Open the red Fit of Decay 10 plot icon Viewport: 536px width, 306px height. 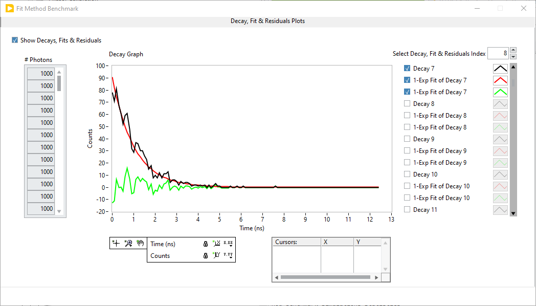[x=500, y=187]
